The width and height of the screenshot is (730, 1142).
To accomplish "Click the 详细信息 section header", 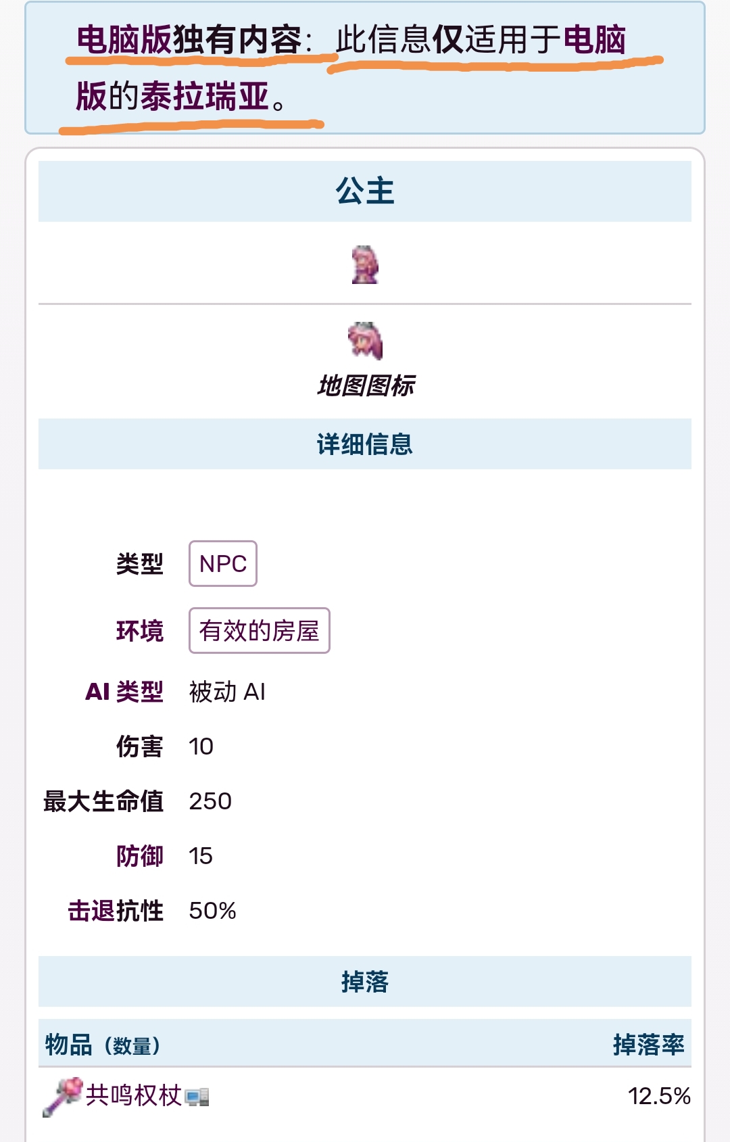I will click(x=365, y=444).
